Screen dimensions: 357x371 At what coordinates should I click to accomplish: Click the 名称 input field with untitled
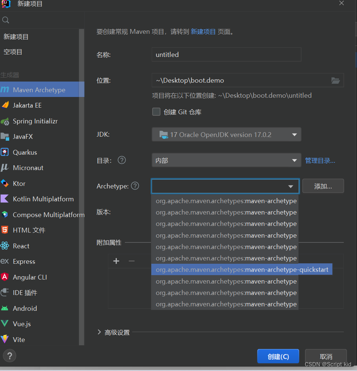coord(226,55)
